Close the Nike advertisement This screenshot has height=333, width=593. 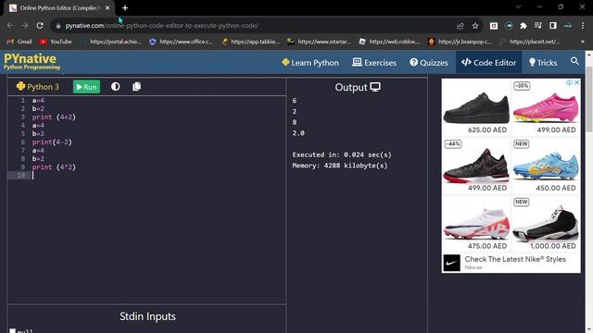pos(576,82)
